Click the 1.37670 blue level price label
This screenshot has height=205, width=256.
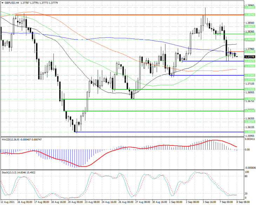[x=249, y=61]
